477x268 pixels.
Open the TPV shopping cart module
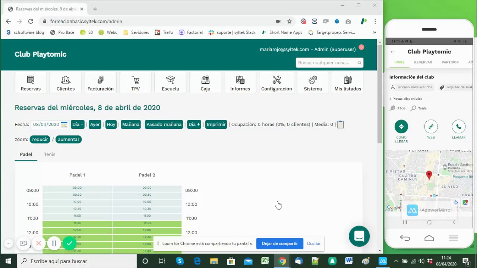135,82
